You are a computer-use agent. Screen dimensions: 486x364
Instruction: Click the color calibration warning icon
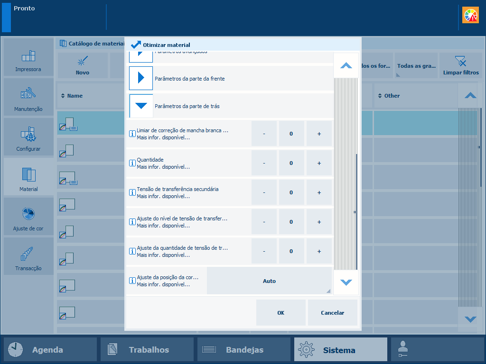tap(470, 15)
